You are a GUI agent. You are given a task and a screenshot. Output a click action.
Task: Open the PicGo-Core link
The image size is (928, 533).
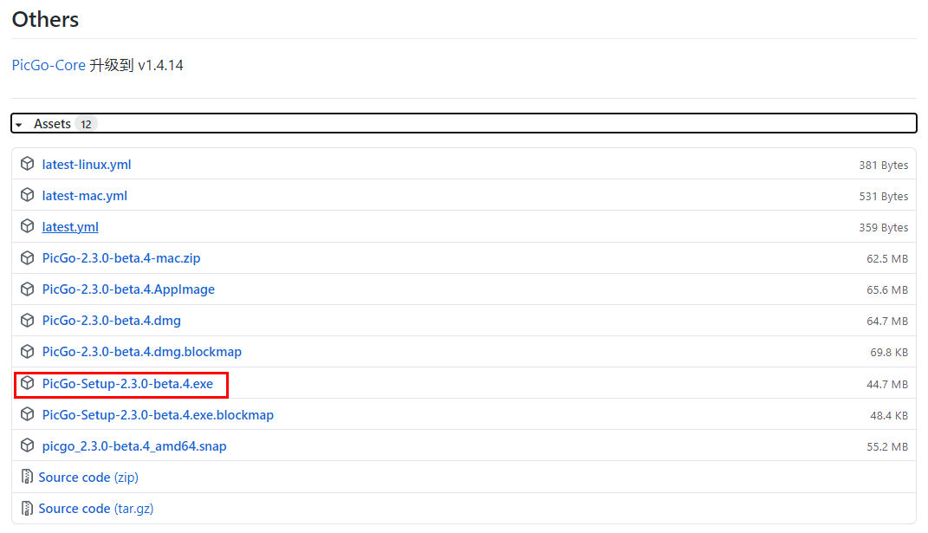(49, 65)
